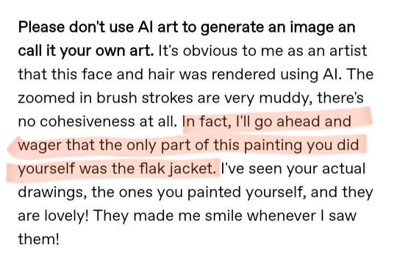Viewport: 397px width, 267px height.
Task: Click the bold word 'Please' at the start
Action: [41, 27]
